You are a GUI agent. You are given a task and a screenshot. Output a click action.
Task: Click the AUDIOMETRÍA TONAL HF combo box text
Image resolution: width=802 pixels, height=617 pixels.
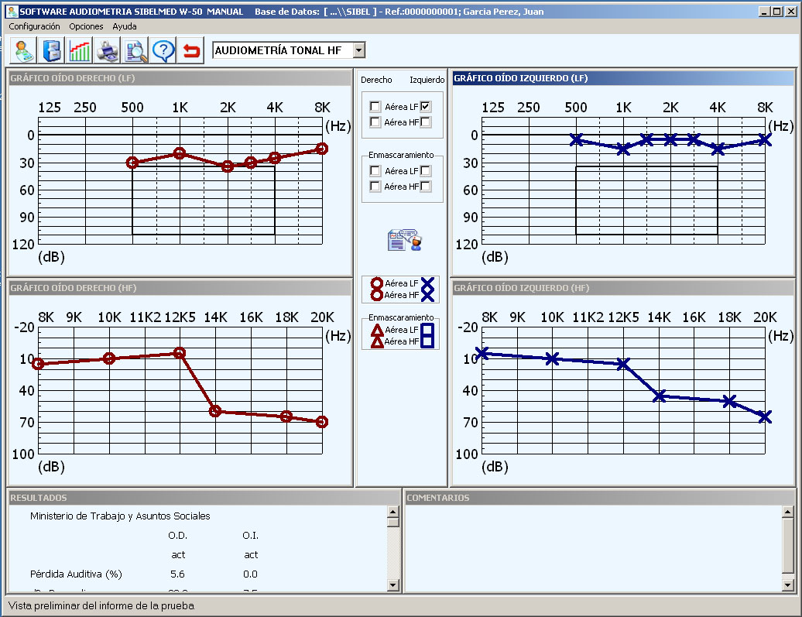coord(278,50)
